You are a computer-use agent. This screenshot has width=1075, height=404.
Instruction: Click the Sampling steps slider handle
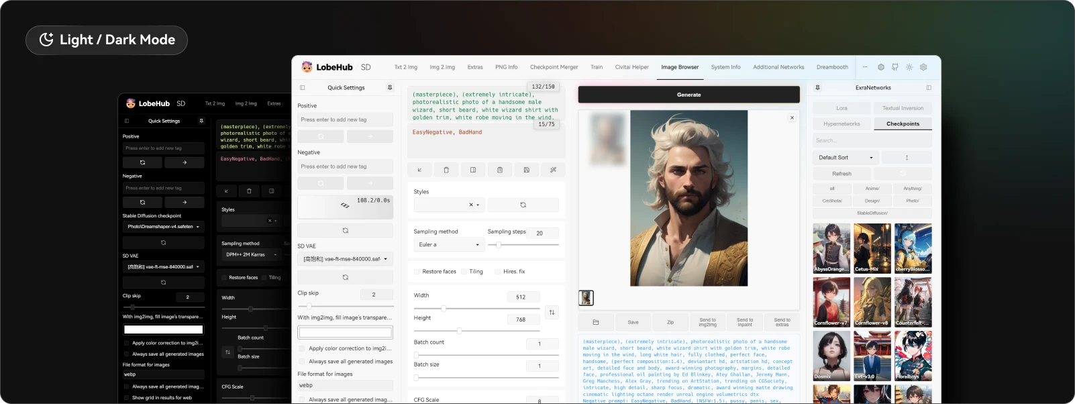[498, 245]
